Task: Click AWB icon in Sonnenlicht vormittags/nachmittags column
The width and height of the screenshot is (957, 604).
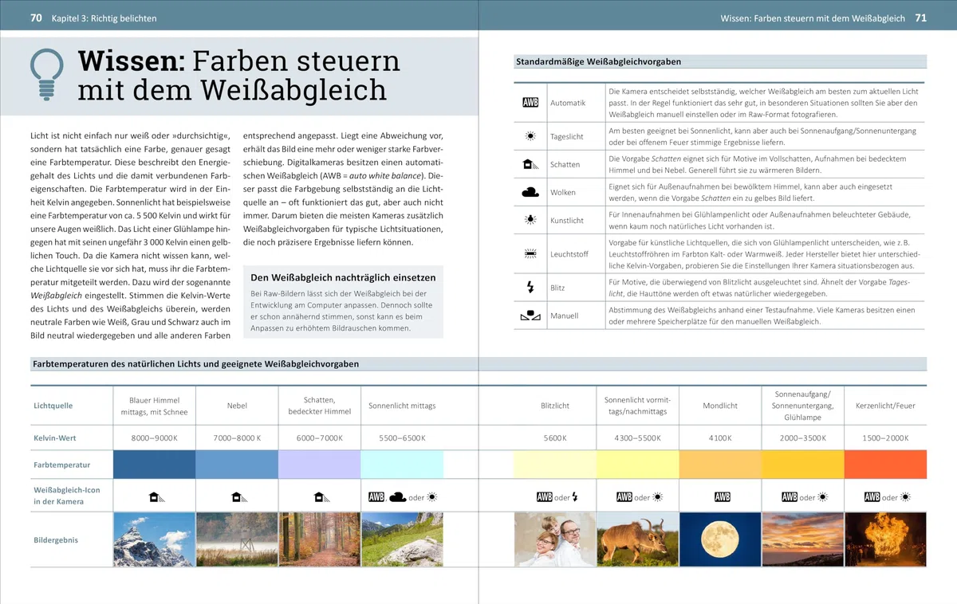Action: click(x=624, y=497)
